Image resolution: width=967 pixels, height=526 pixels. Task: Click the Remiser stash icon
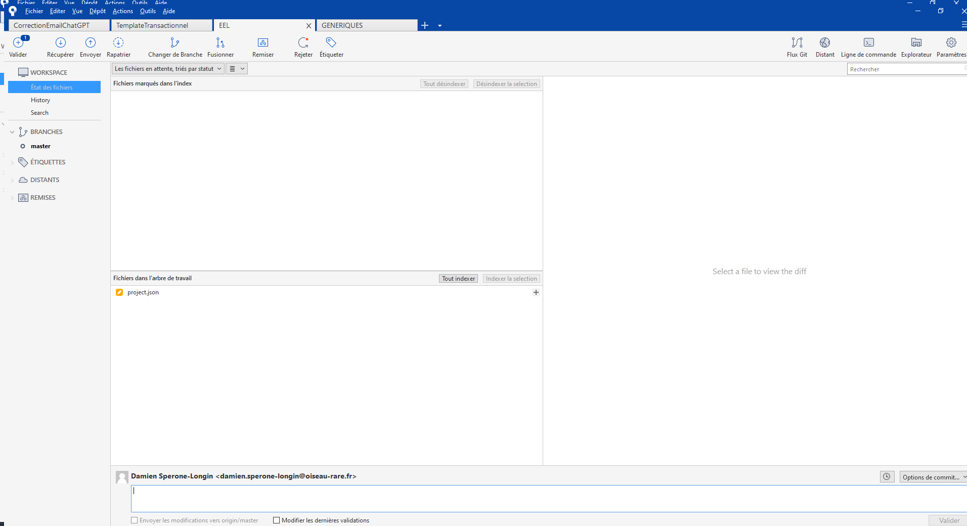(x=263, y=43)
